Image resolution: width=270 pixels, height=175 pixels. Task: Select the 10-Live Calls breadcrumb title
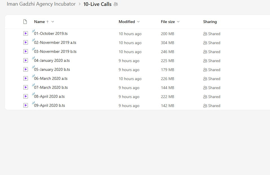click(97, 4)
